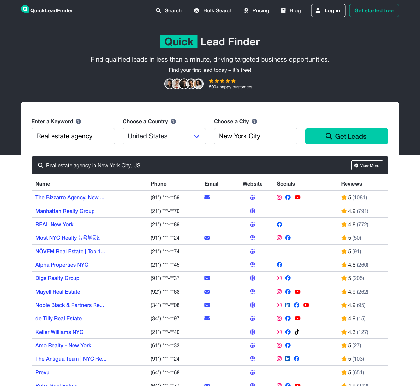Click phone number (21*) ***-**89

tap(165, 224)
